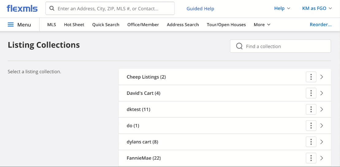
Task: Click the Reorder... link
Action: pyautogui.click(x=320, y=25)
